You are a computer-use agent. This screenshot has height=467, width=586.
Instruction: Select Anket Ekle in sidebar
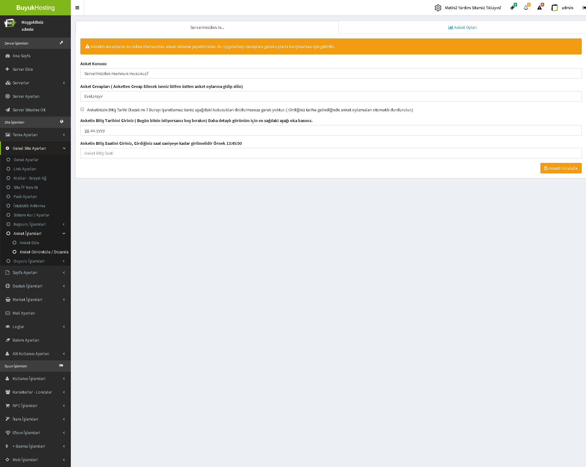click(x=29, y=243)
